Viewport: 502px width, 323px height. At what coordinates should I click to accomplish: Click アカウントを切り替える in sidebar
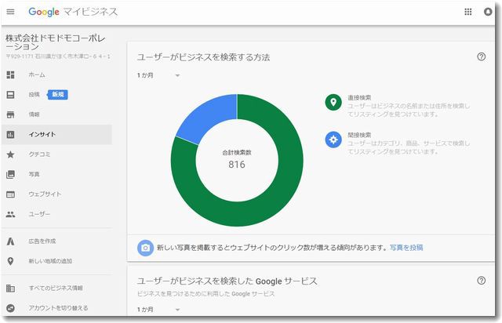coord(58,308)
